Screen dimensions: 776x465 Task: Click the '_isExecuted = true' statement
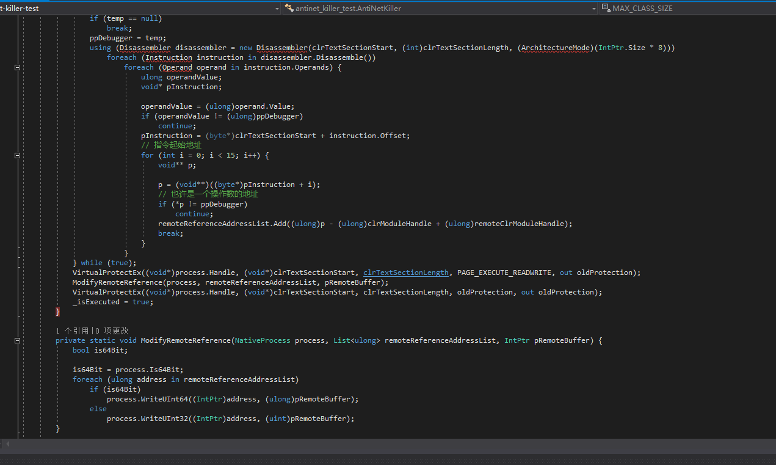112,302
